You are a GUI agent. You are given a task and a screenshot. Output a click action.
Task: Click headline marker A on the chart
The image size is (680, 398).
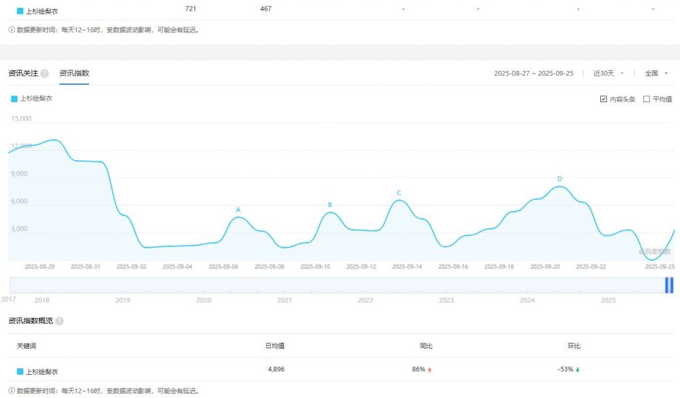[238, 210]
